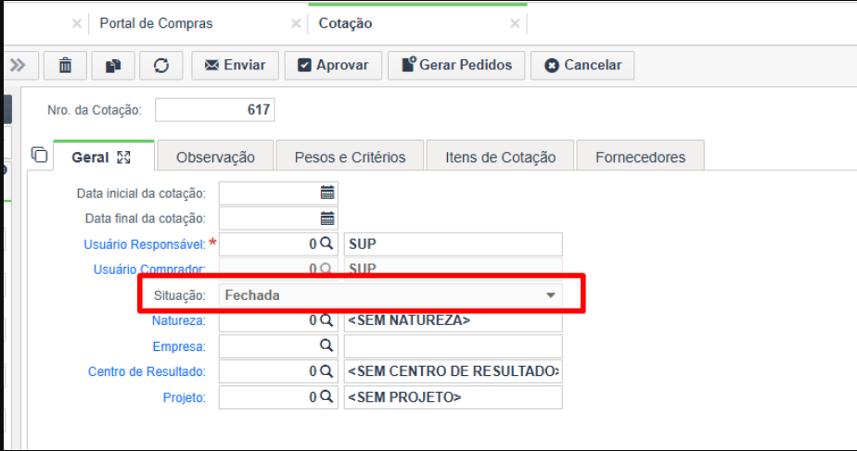Send the quotation with Enviar
The width and height of the screenshot is (857, 451).
pyautogui.click(x=235, y=66)
